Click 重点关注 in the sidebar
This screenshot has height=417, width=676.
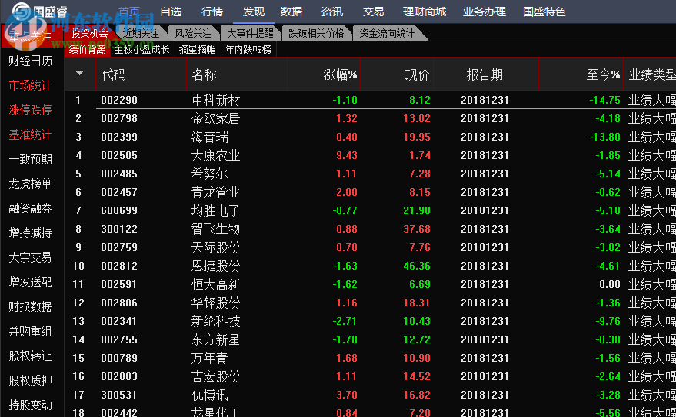[31, 36]
